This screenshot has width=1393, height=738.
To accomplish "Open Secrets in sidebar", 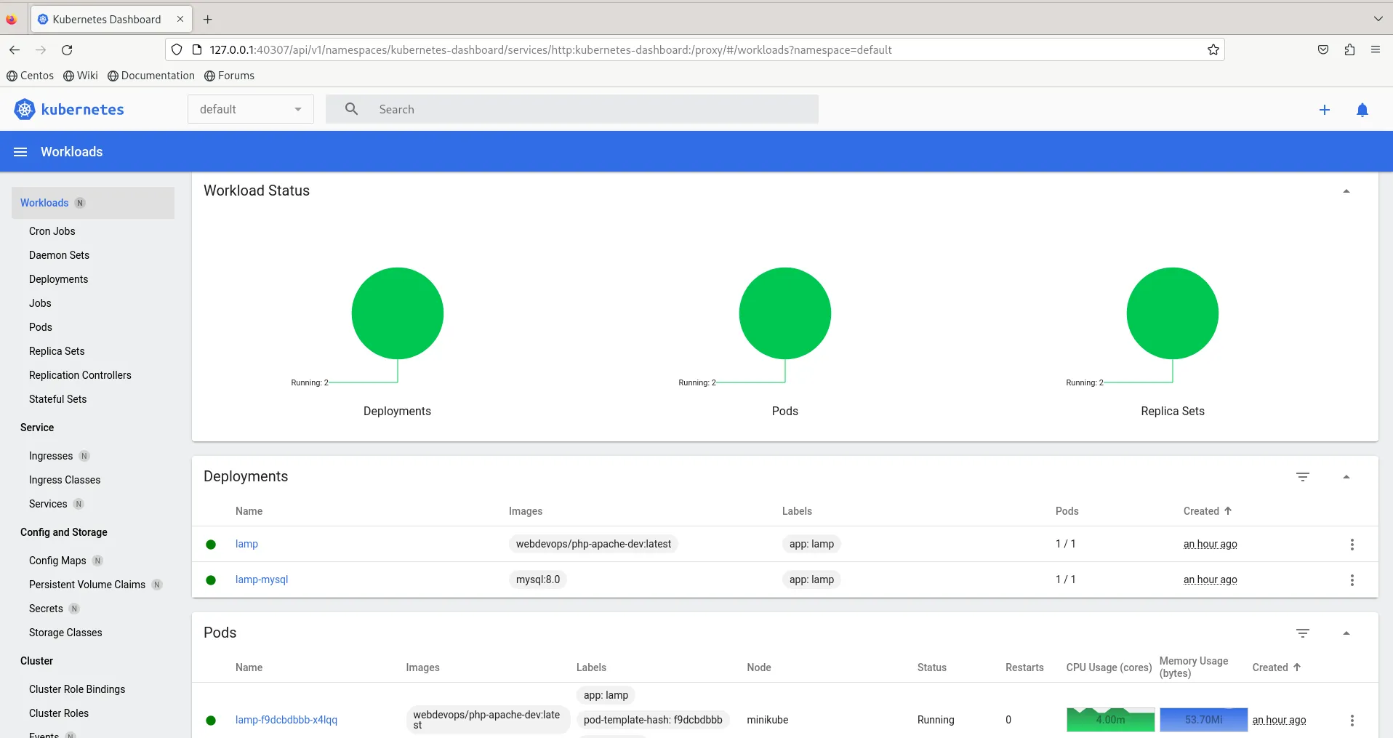I will [46, 609].
